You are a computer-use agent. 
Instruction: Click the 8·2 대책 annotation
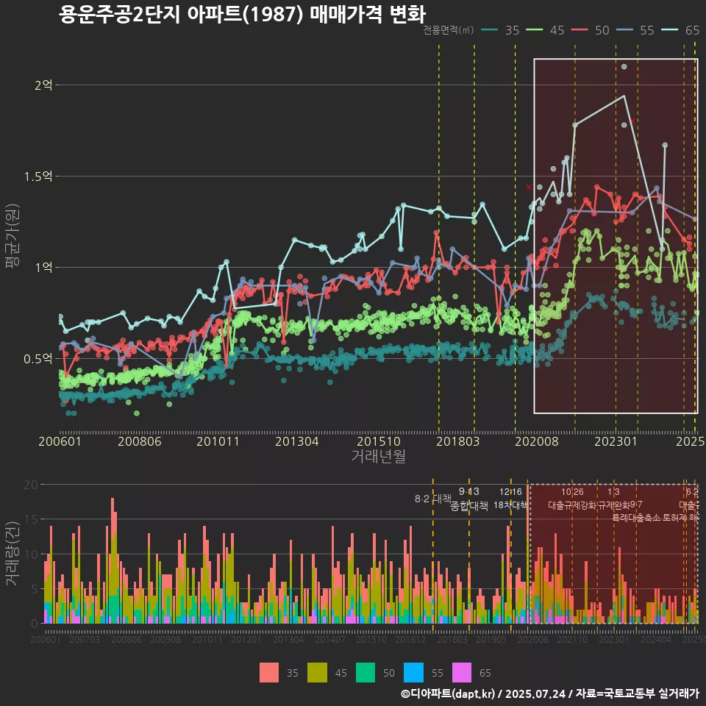432,499
